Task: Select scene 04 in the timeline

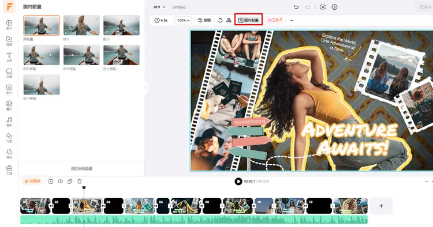Action: 114,206
